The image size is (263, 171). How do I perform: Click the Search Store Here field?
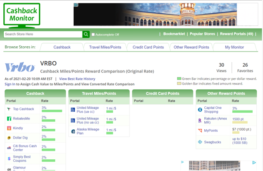click(x=42, y=34)
